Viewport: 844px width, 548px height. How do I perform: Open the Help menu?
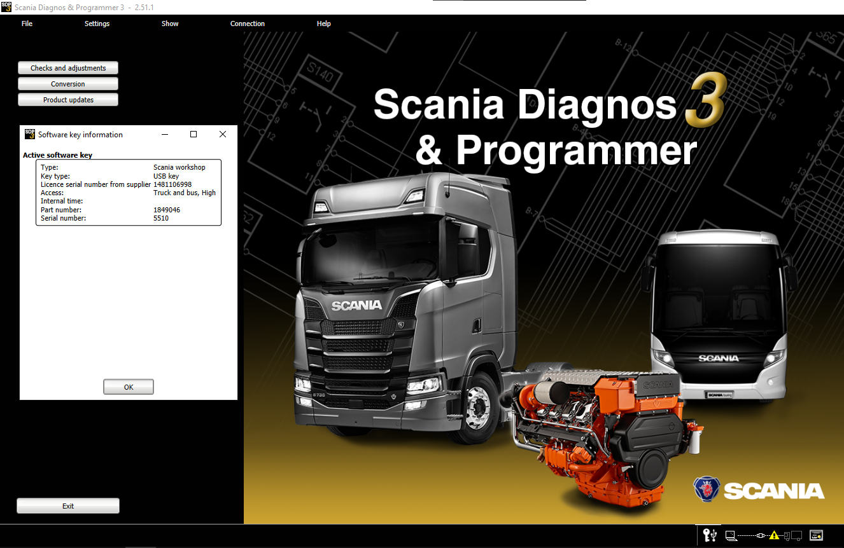(x=324, y=24)
